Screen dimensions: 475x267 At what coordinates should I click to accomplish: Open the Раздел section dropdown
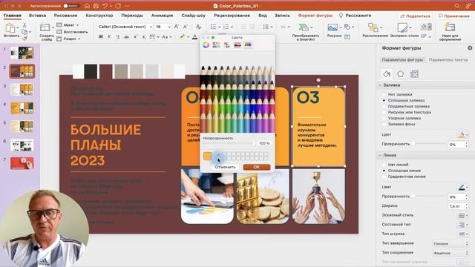pyautogui.click(x=68, y=39)
